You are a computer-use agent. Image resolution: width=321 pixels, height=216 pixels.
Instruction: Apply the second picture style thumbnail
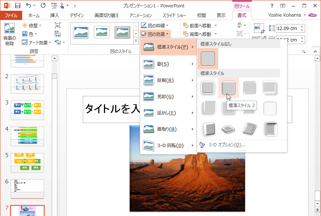(x=102, y=32)
